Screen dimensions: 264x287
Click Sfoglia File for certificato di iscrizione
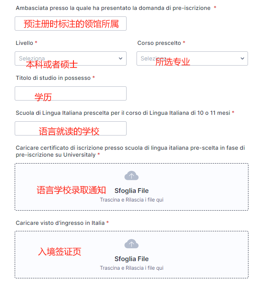click(131, 191)
